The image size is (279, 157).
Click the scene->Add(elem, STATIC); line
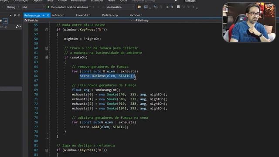pos(104,127)
